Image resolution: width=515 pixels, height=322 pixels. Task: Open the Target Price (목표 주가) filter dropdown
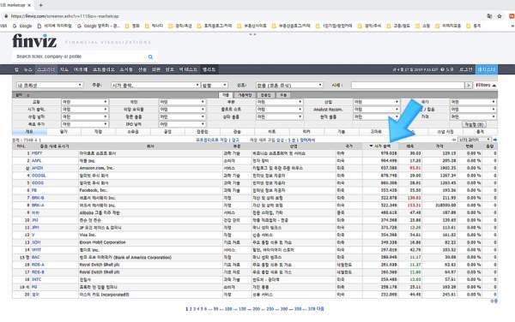85,124
